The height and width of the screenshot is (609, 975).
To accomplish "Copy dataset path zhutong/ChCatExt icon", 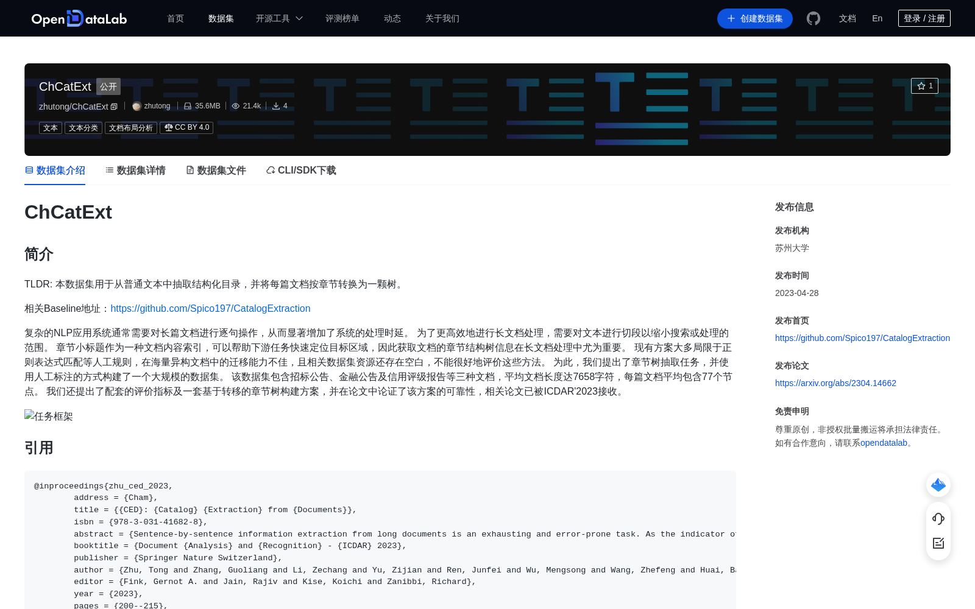I will (114, 107).
